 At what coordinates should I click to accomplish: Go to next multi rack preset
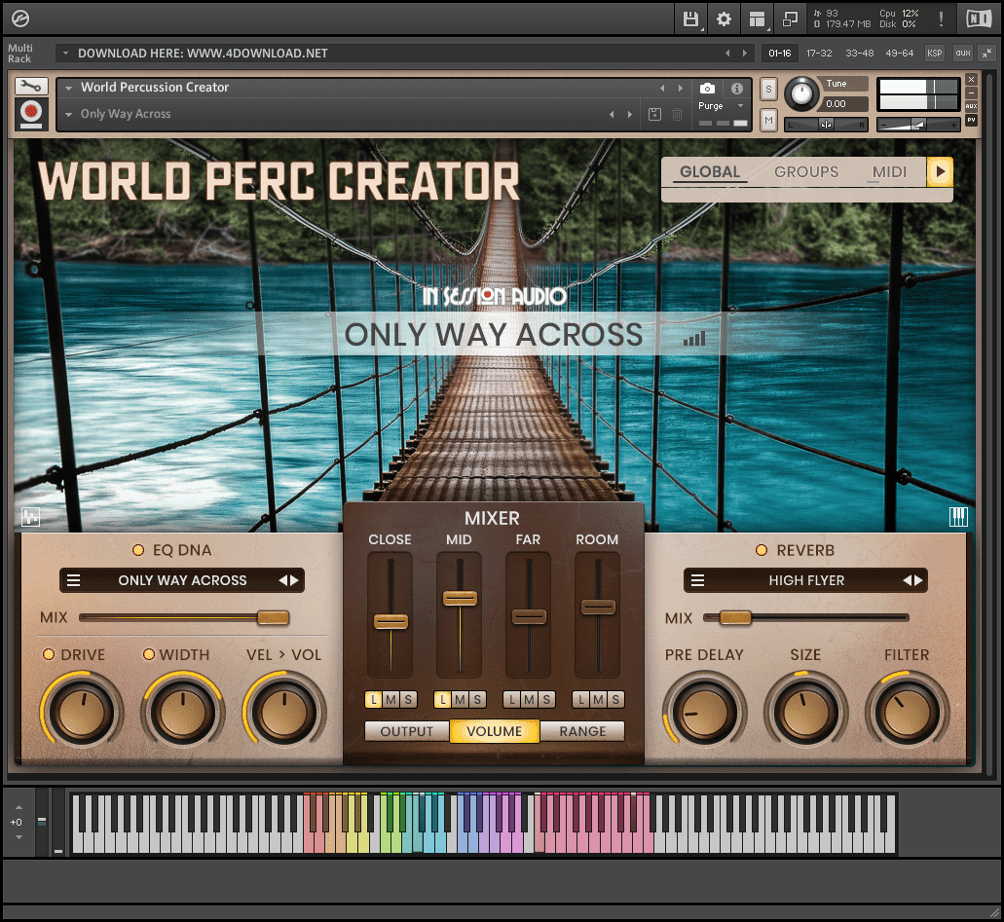[745, 54]
